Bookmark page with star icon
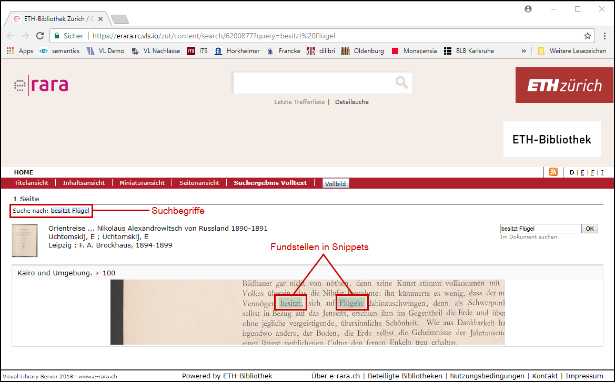The width and height of the screenshot is (615, 382). [588, 36]
